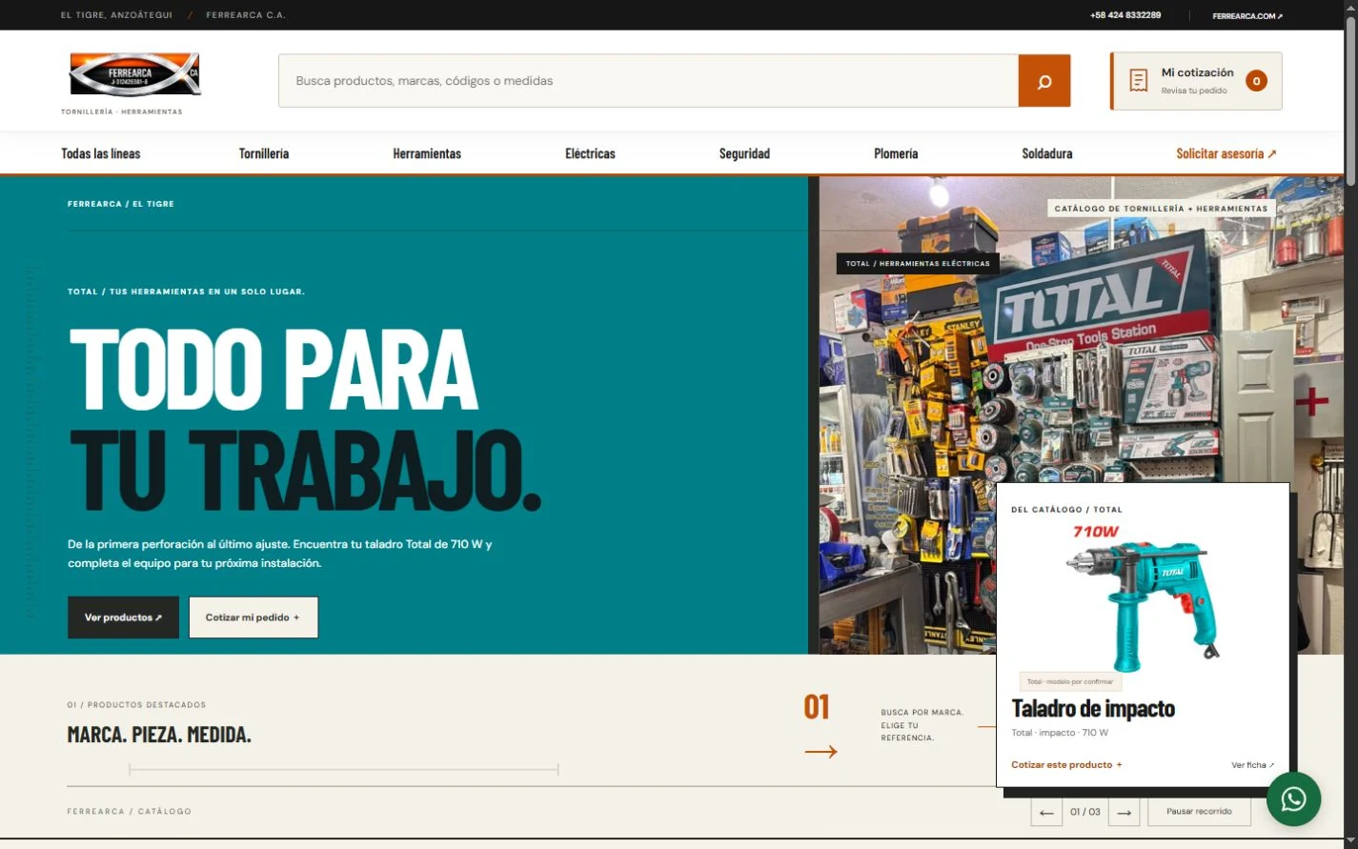Open the Seguridad category
The image size is (1358, 849).
pyautogui.click(x=744, y=153)
